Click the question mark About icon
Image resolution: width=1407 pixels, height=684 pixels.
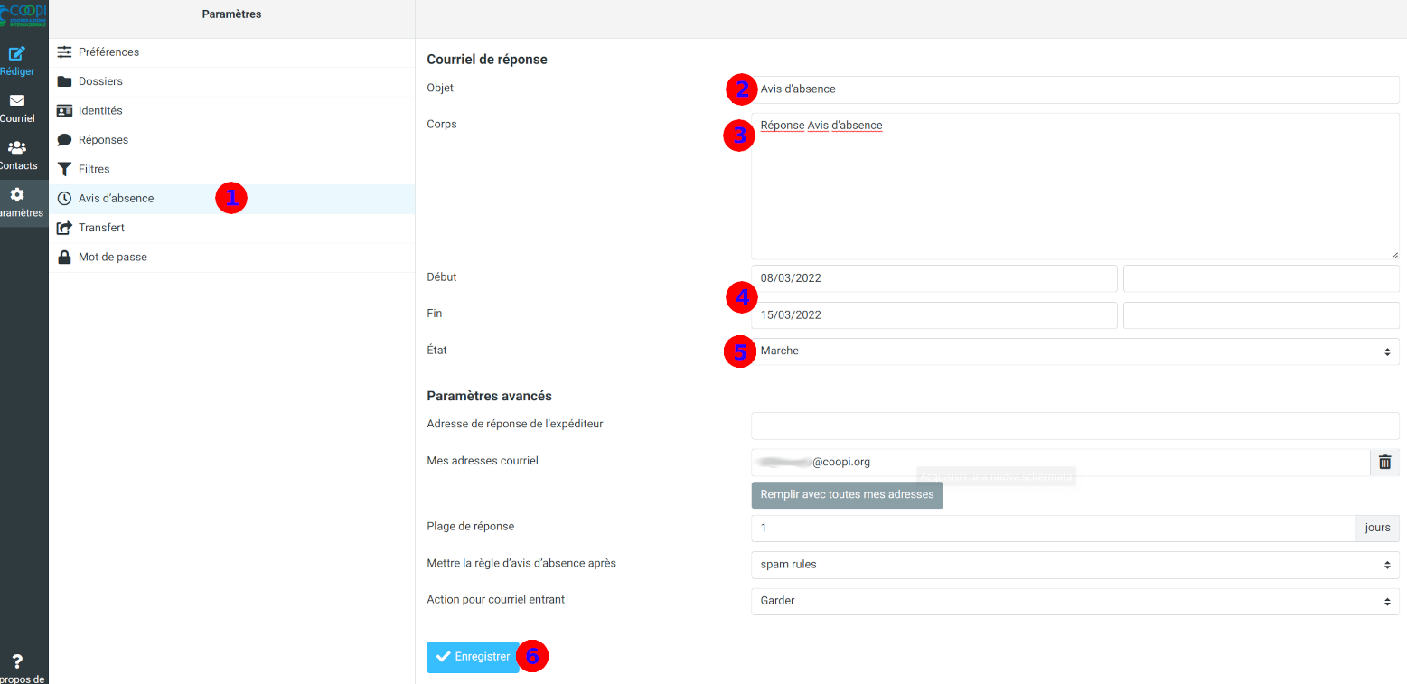click(17, 661)
